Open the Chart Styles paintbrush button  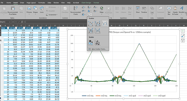[183, 36]
